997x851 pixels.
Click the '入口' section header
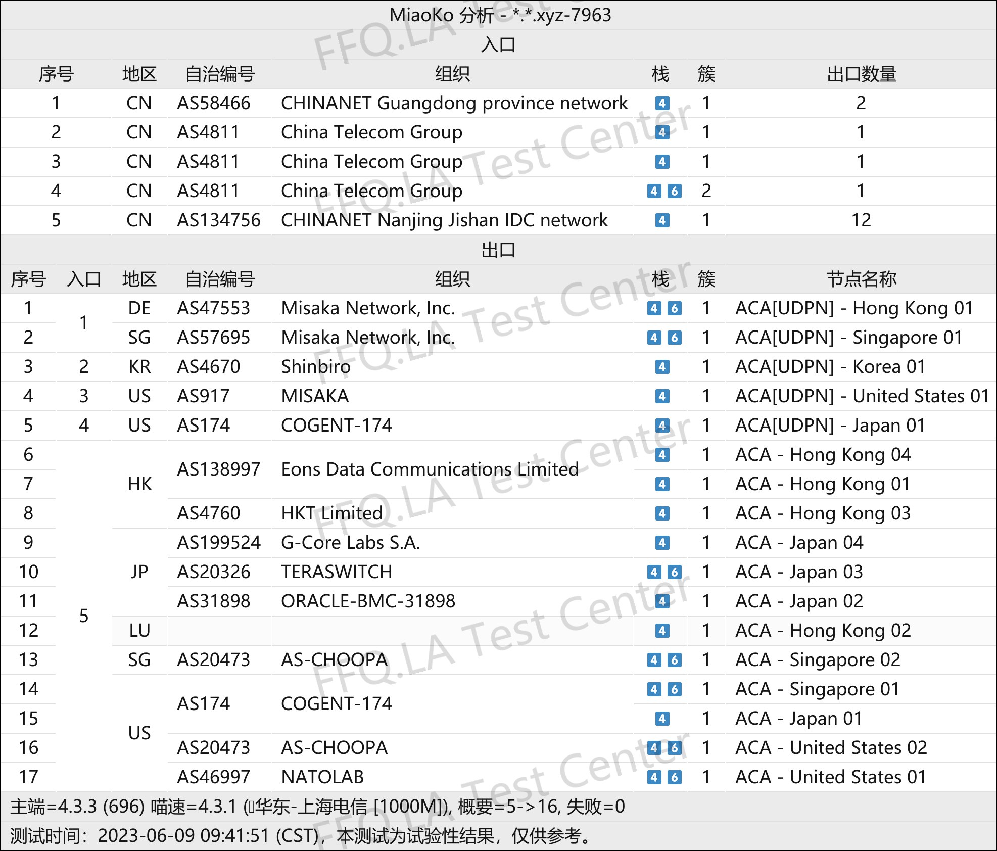click(x=498, y=44)
